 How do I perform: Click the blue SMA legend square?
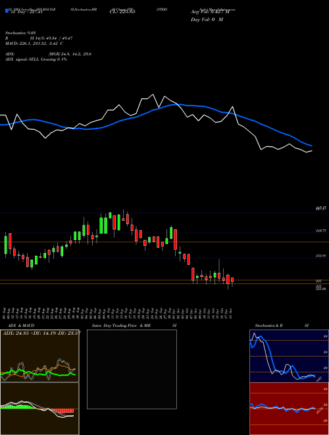(7, 11)
